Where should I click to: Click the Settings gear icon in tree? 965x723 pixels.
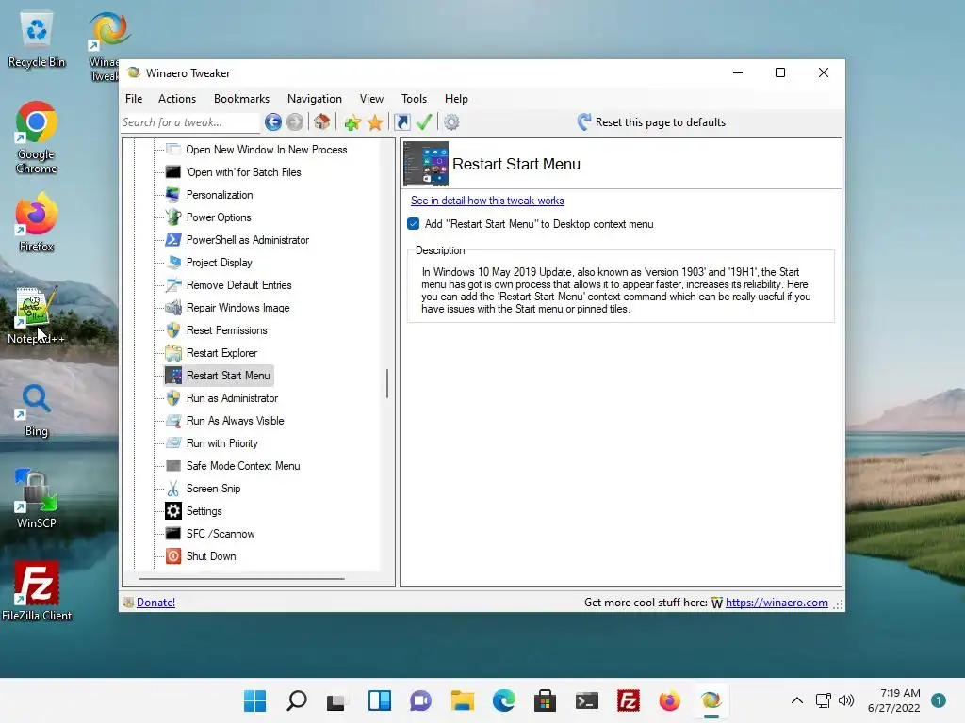pyautogui.click(x=173, y=511)
